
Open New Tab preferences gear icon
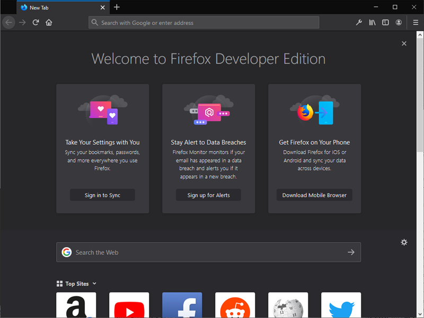[x=404, y=242]
